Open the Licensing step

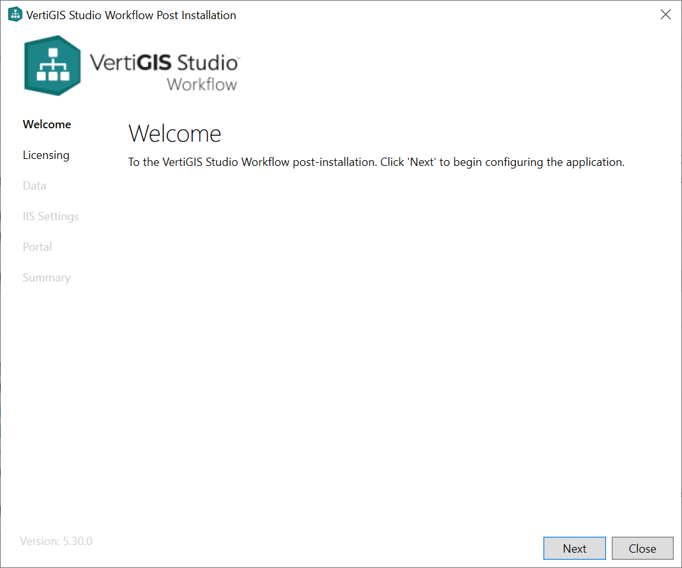(46, 155)
